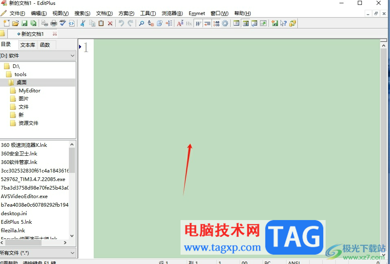
Task: Open the 所有文件 (*.*) filter dropdown
Action: [73, 253]
